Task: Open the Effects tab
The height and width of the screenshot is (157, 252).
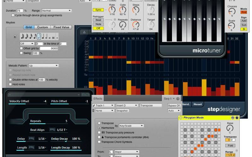Action: [98, 99]
